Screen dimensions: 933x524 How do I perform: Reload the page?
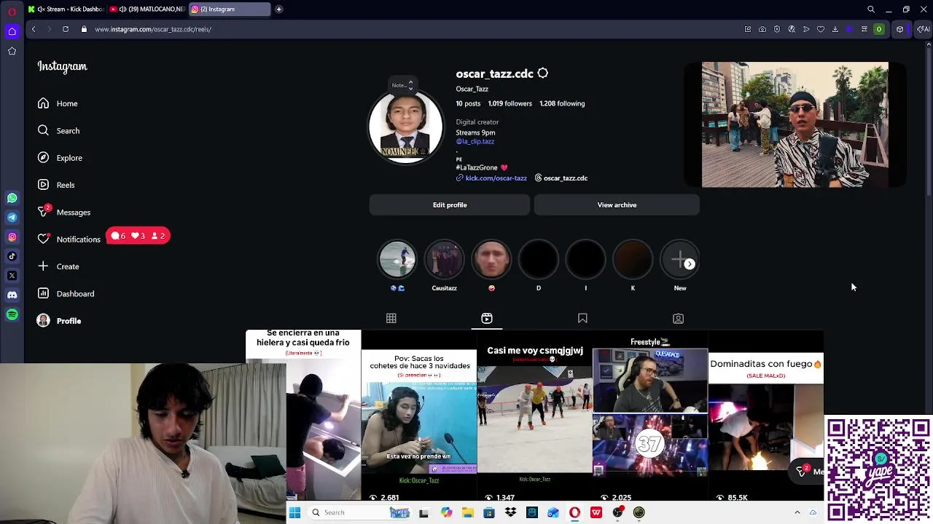(66, 29)
